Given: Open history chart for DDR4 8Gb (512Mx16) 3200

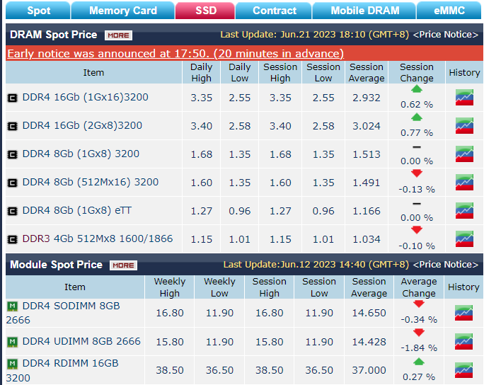Looking at the screenshot, I should tap(464, 182).
